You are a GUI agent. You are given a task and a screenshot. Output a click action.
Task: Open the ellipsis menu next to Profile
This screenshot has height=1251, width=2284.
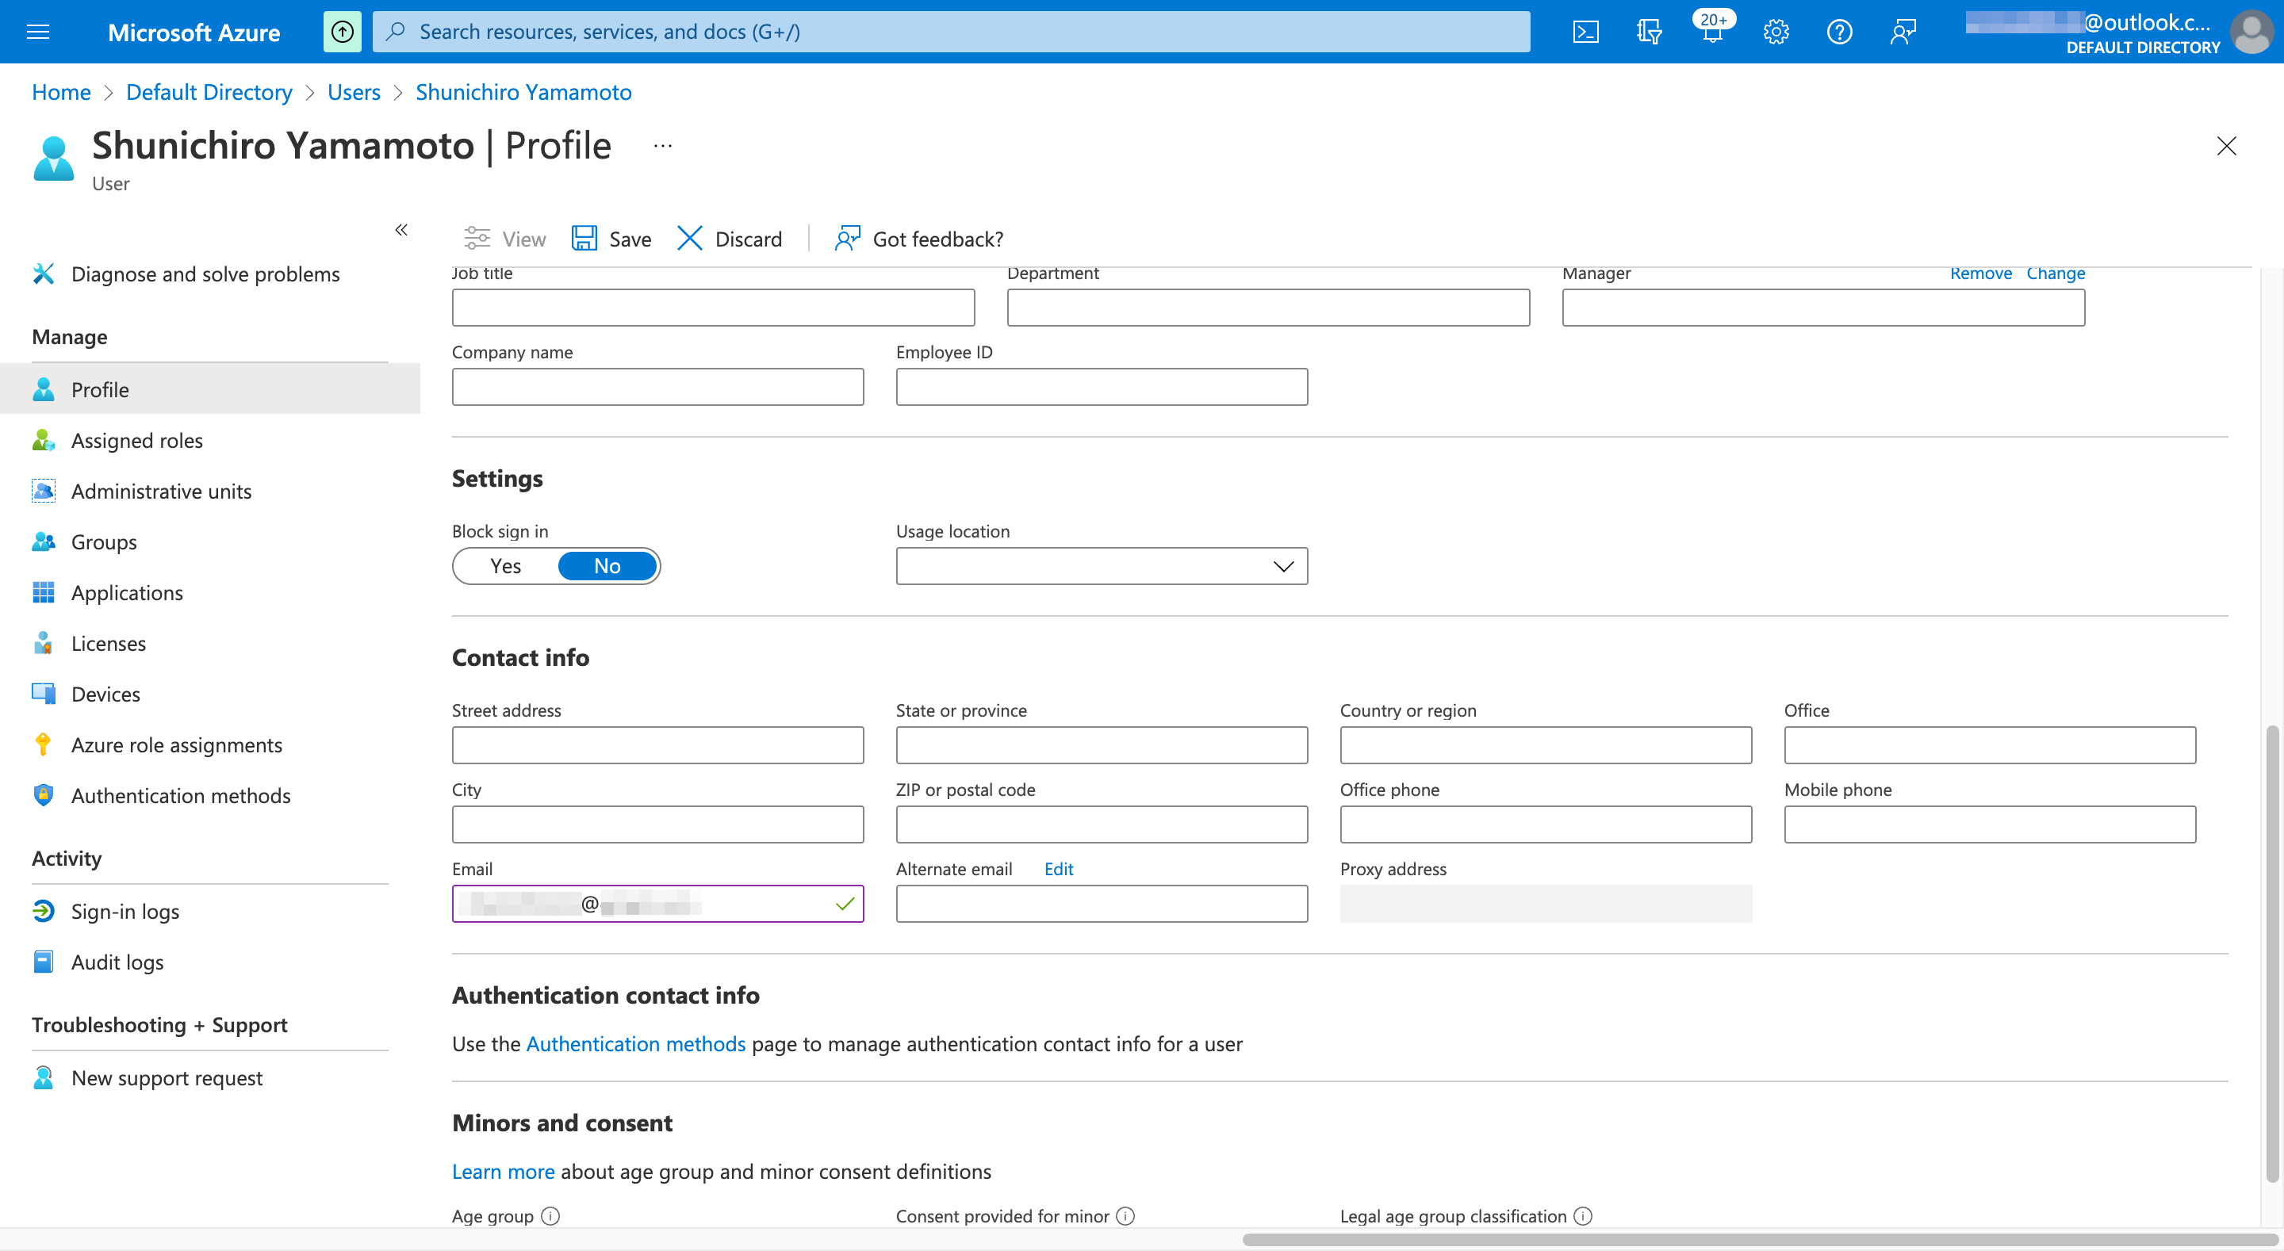[661, 145]
